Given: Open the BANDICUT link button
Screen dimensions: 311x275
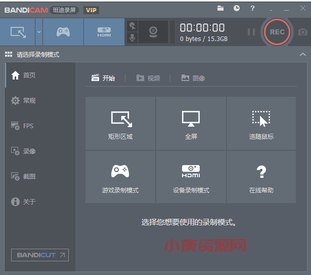Looking at the screenshot, I should [40, 255].
